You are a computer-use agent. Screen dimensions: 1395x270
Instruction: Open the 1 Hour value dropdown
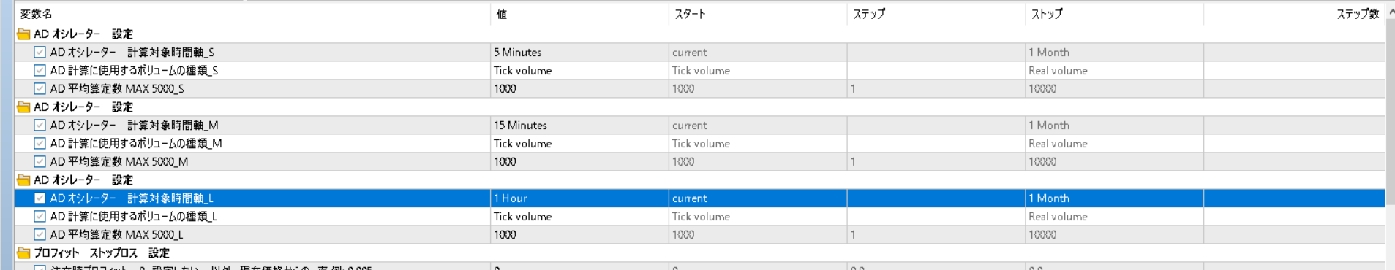[x=579, y=198]
